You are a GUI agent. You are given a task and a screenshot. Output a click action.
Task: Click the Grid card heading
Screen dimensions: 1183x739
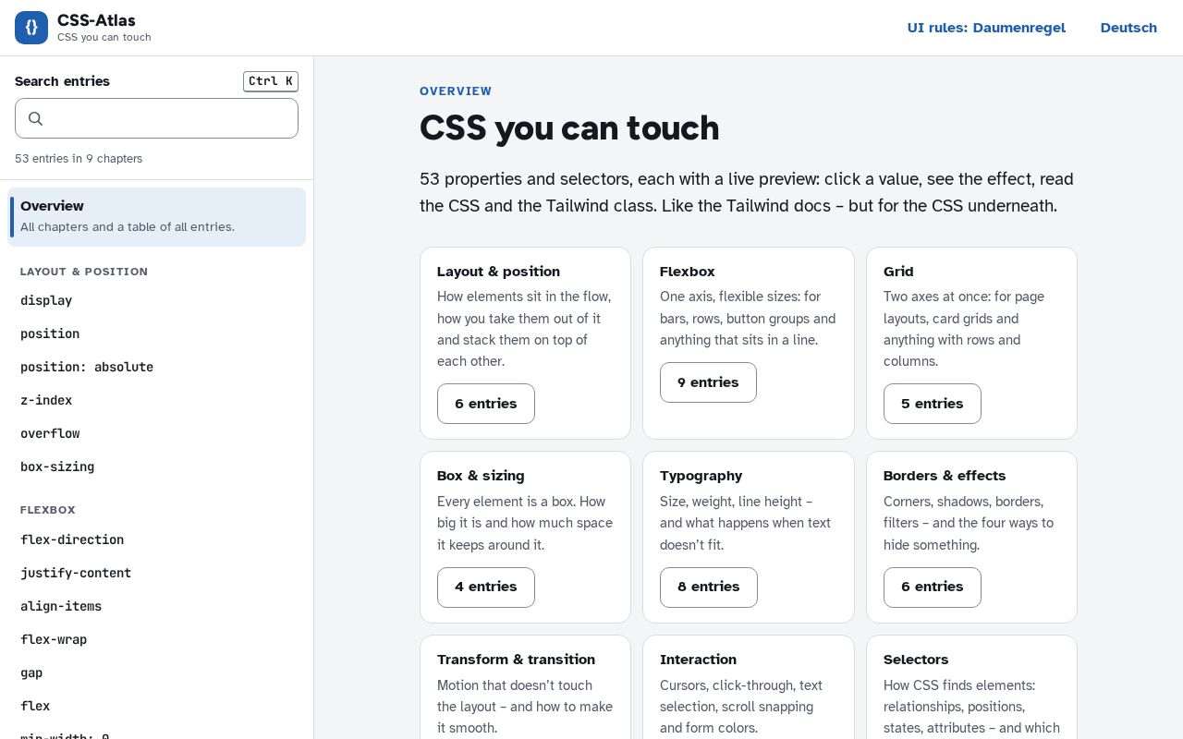pos(898,272)
